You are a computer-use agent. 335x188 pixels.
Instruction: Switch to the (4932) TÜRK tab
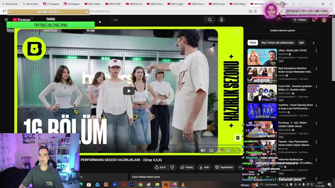point(114,4)
